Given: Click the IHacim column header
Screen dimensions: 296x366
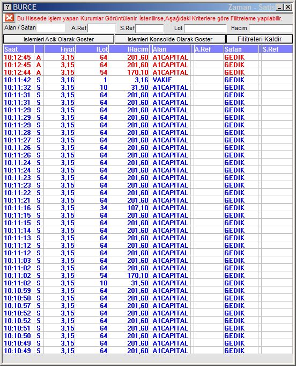Looking at the screenshot, I should (129, 49).
